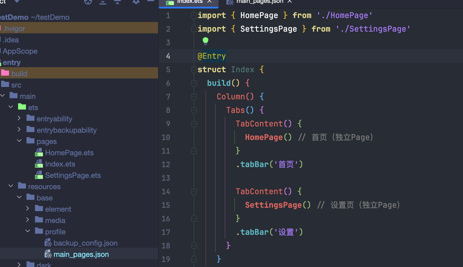463x267 pixels.
Task: Click the Collapse All toolbar icon
Action: point(117,2)
